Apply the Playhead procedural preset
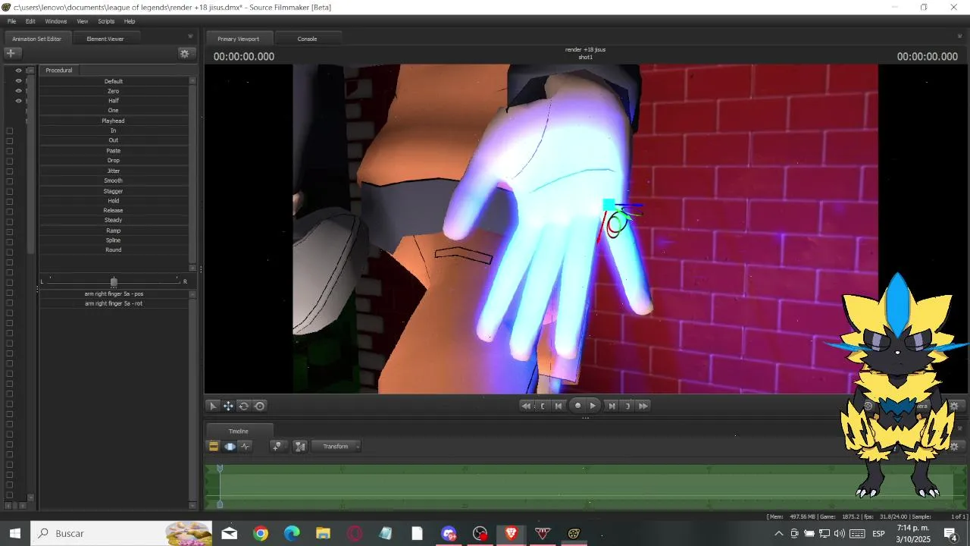This screenshot has width=970, height=546. pos(114,121)
